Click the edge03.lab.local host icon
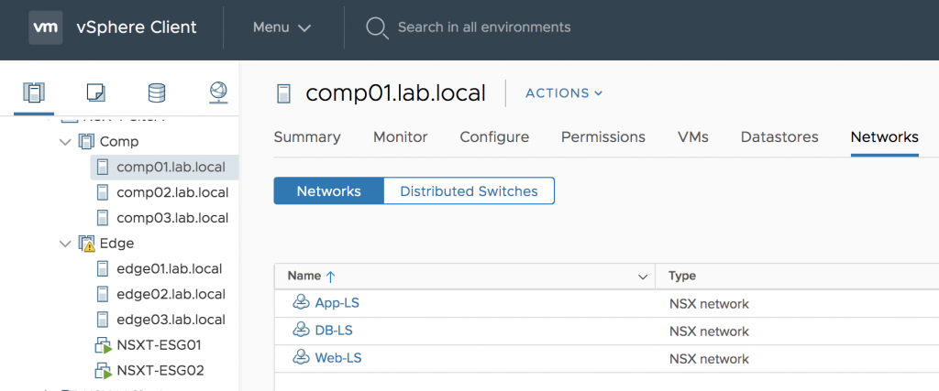This screenshot has height=391, width=939. click(103, 320)
